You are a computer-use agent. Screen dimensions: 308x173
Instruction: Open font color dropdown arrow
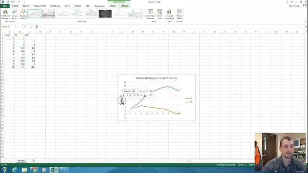coord(148,95)
